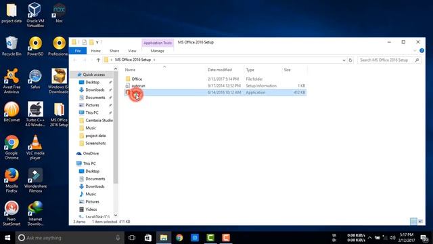Show hidden system tray icons
433x244 pixels.
(x=369, y=238)
